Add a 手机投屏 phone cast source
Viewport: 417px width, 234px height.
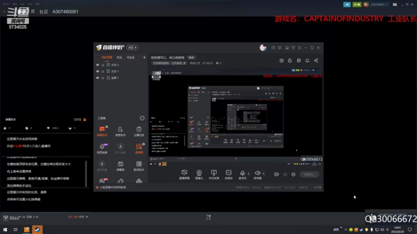[x=214, y=175]
